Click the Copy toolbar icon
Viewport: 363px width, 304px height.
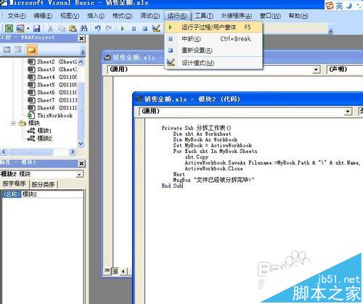[62, 28]
